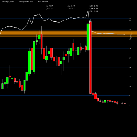Click the 'BSE 539033' symbol label
This screenshot has height=137, width=137.
coord(43,2)
